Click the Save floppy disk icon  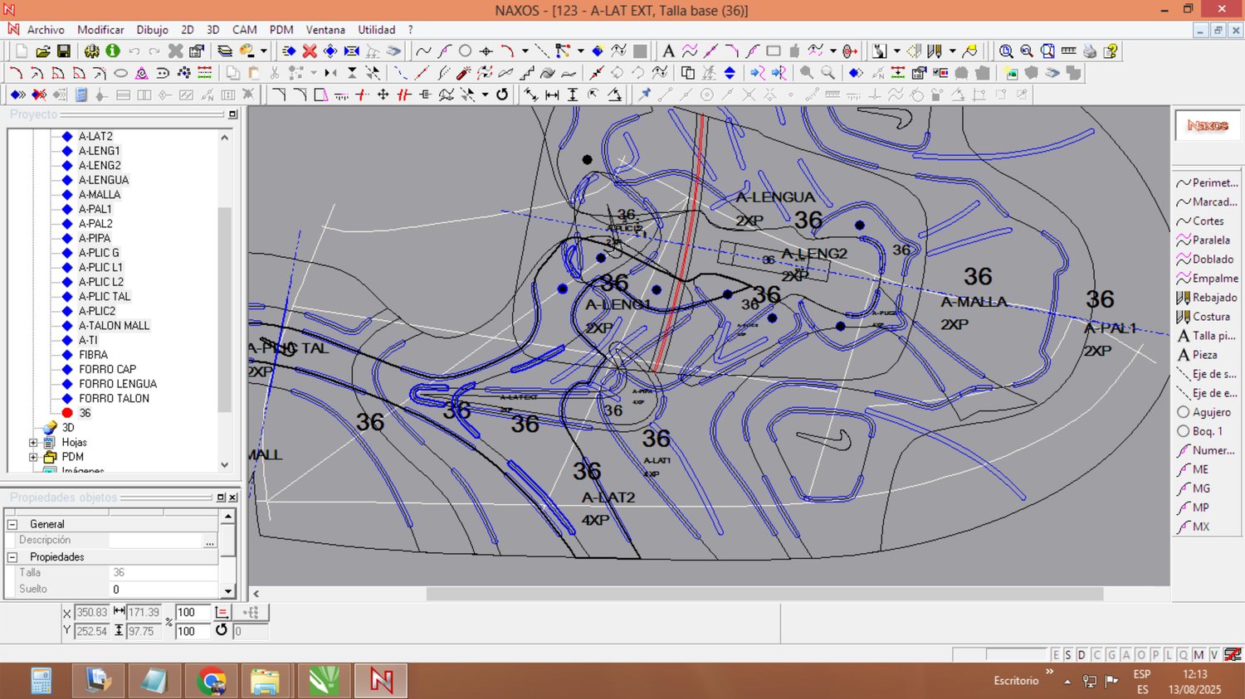(64, 51)
